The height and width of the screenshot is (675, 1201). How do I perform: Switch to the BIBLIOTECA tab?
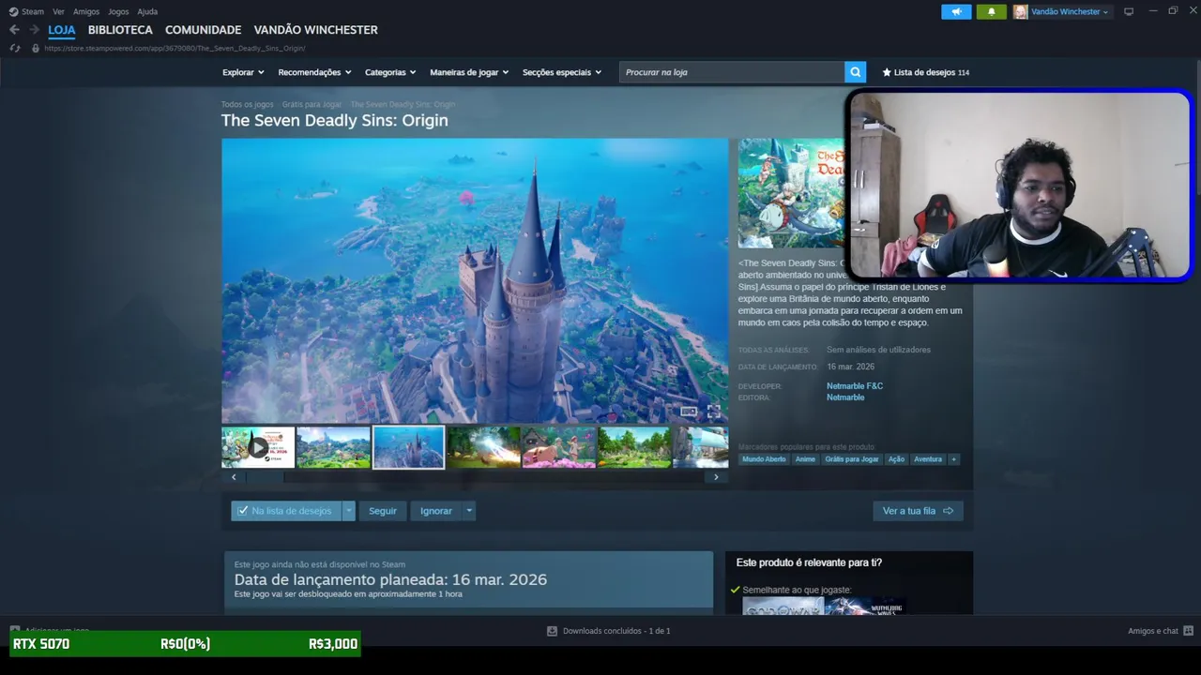click(x=120, y=30)
